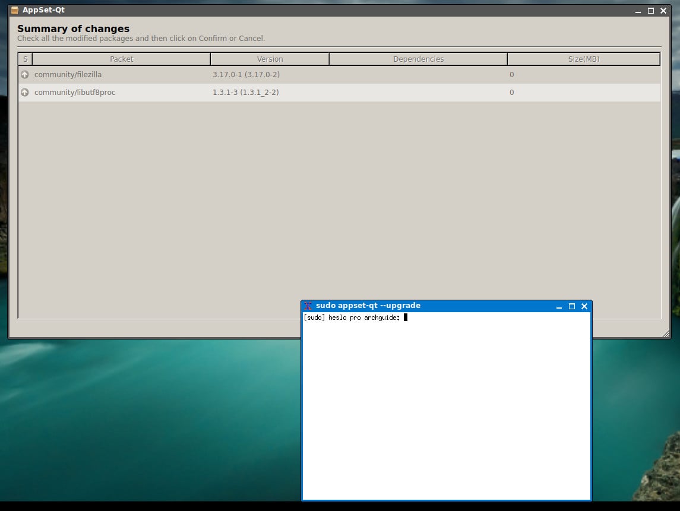Click the sudo appset-qt --upgrade title bar
The height and width of the screenshot is (511, 680).
tap(446, 306)
